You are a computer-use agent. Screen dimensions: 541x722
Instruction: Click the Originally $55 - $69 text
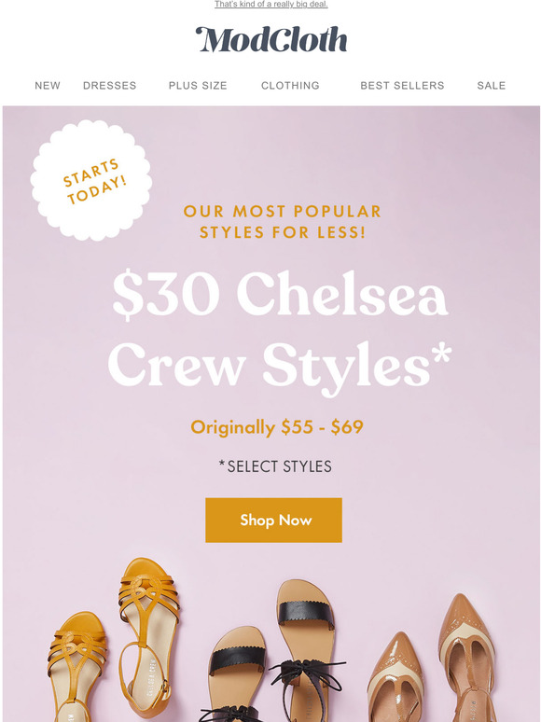coord(277,427)
